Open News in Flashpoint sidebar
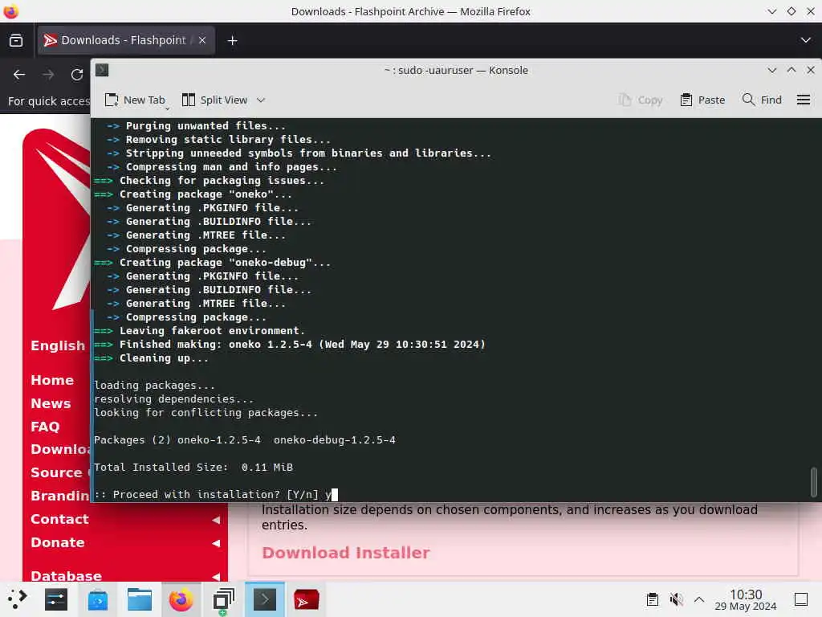Viewport: 822px width, 617px height. click(x=51, y=403)
